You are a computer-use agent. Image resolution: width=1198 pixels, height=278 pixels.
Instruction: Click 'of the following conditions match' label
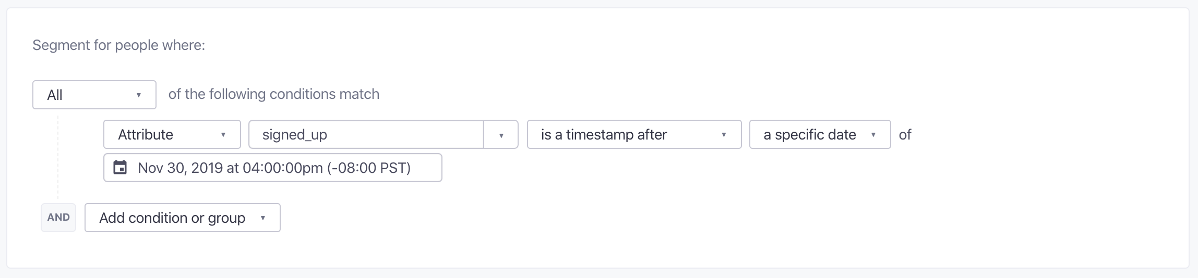(x=274, y=94)
